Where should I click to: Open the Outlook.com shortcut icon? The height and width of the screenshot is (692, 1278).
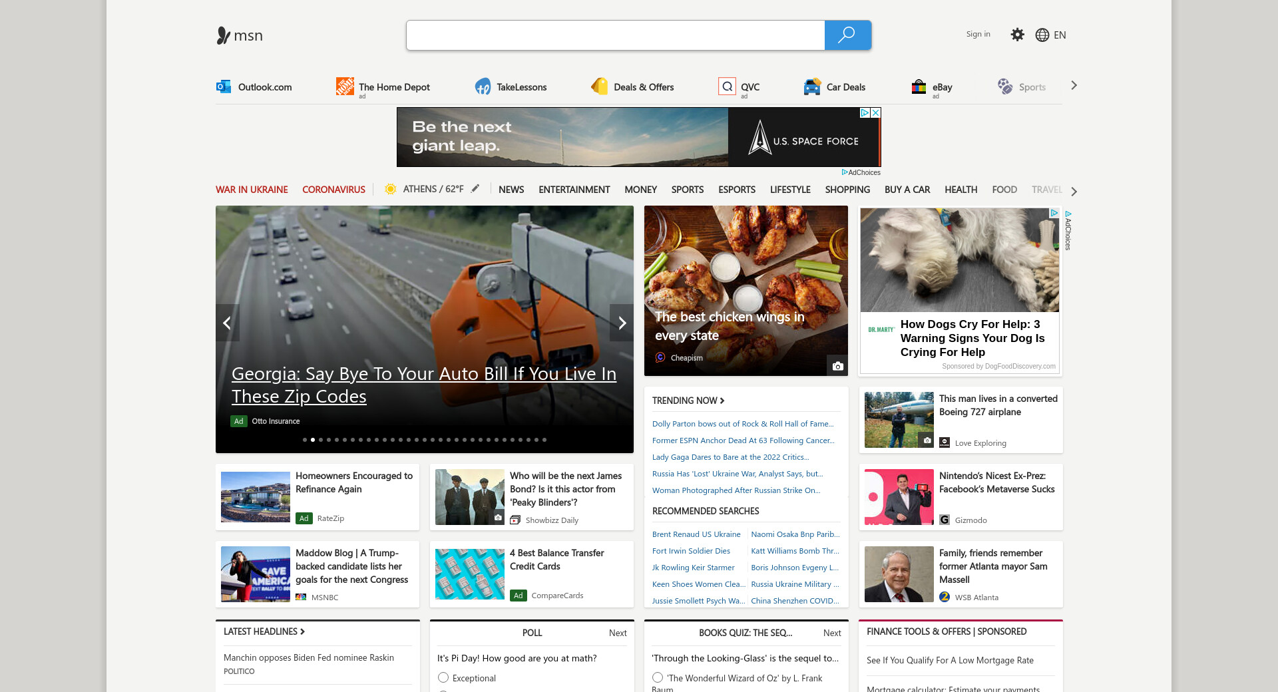pos(224,86)
